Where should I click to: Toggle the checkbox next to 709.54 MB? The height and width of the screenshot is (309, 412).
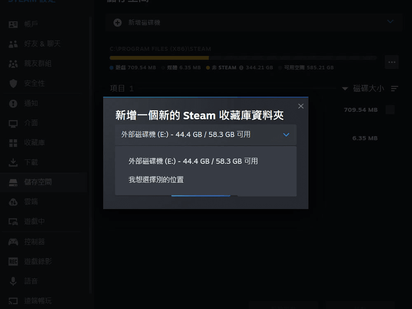click(x=390, y=110)
